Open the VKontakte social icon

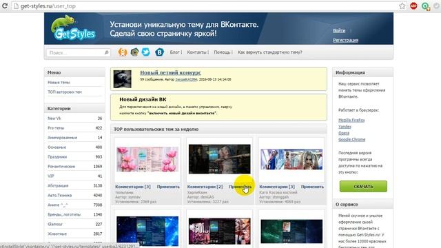tap(159, 52)
